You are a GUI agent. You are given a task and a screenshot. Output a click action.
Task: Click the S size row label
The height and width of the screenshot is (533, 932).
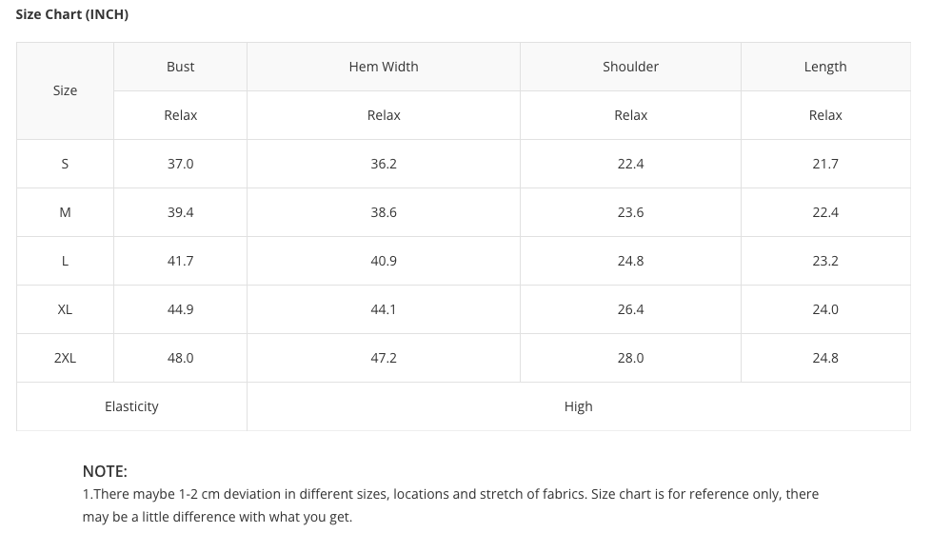[65, 164]
